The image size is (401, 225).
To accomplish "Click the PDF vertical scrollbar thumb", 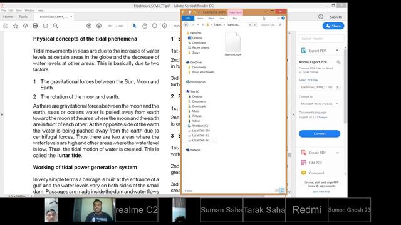I will tap(289, 154).
